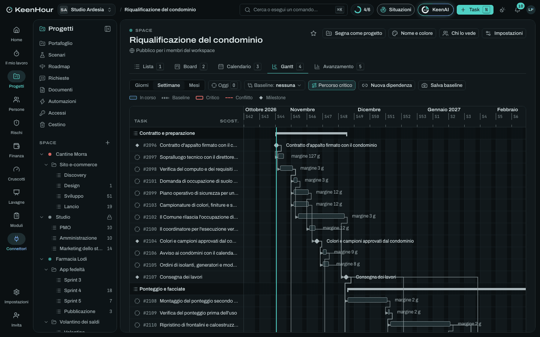Open the Finanza section
540x337 pixels.
click(x=16, y=150)
